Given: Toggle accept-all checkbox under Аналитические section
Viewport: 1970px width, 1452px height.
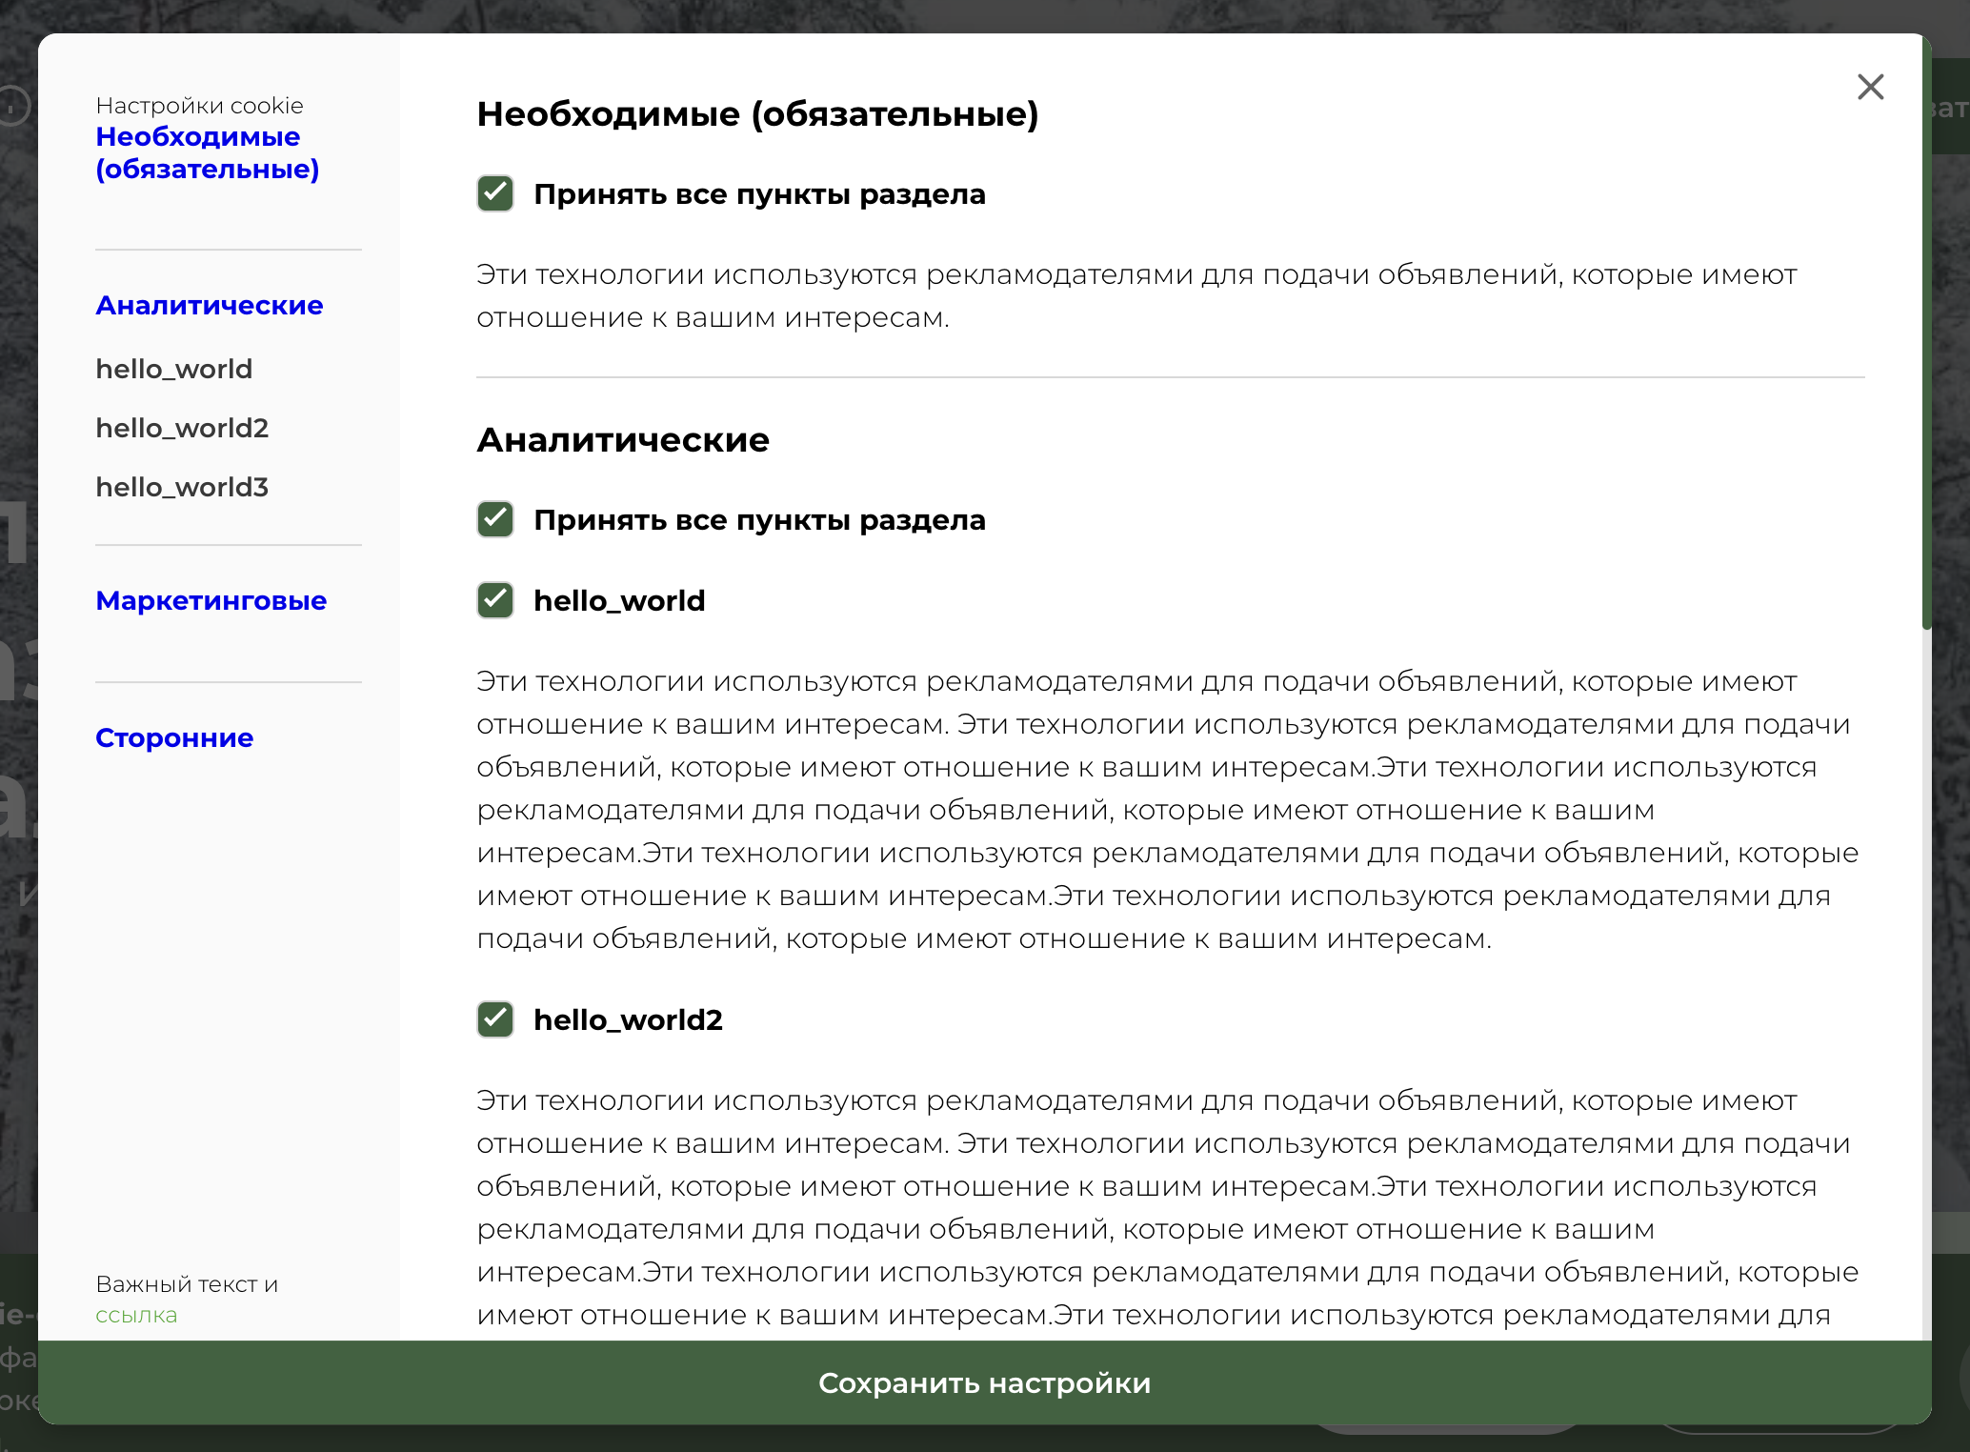Looking at the screenshot, I should (x=495, y=520).
